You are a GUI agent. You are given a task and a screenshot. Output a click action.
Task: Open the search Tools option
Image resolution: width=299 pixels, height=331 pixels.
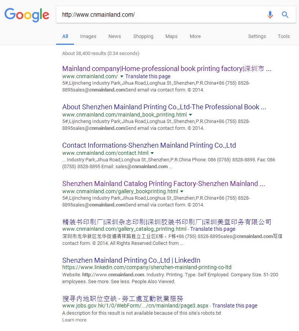pos(283,36)
